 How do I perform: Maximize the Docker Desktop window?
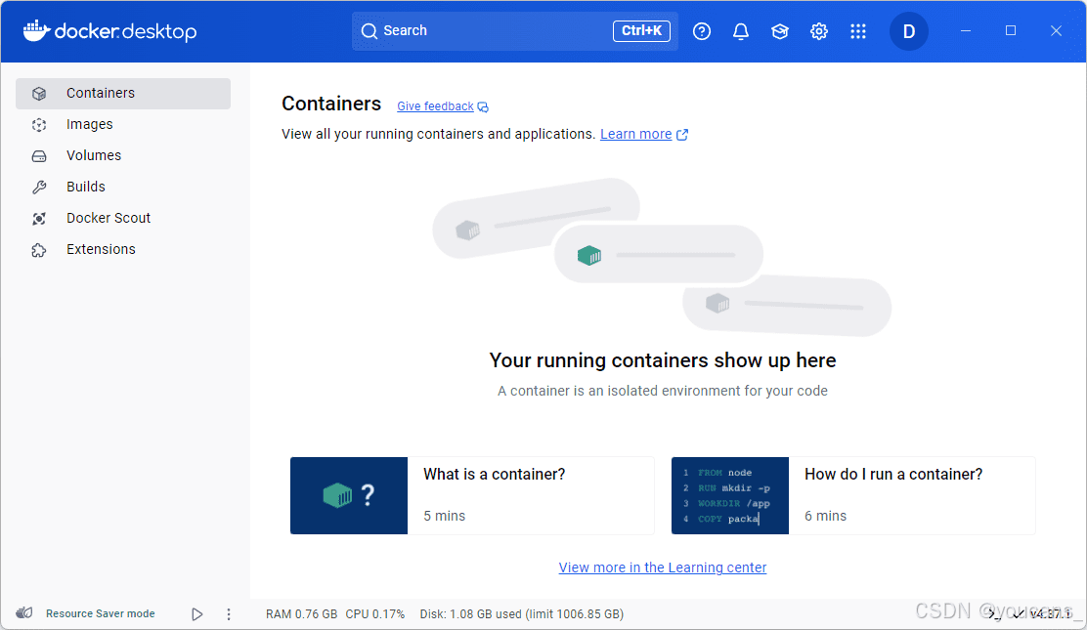point(1011,30)
